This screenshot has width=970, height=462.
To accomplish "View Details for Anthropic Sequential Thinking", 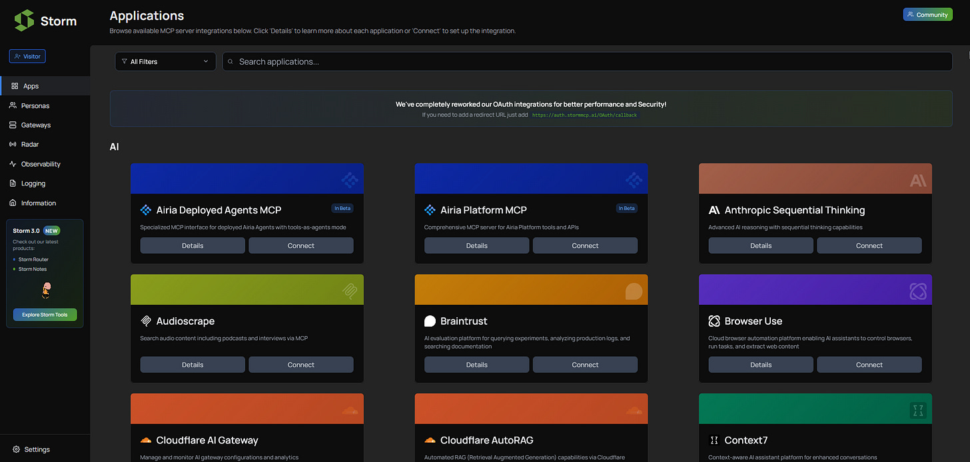I will (761, 245).
